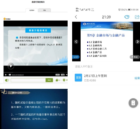Open the paint palette drawing icon
Image resolution: width=140 pixels, height=129 pixels.
click(x=127, y=17)
